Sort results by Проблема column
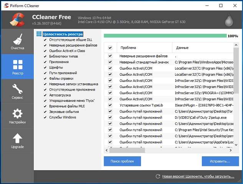Image resolution: width=243 pixels, height=184 pixels. pyautogui.click(x=144, y=48)
